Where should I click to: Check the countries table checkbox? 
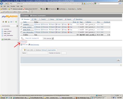[x=21, y=25]
